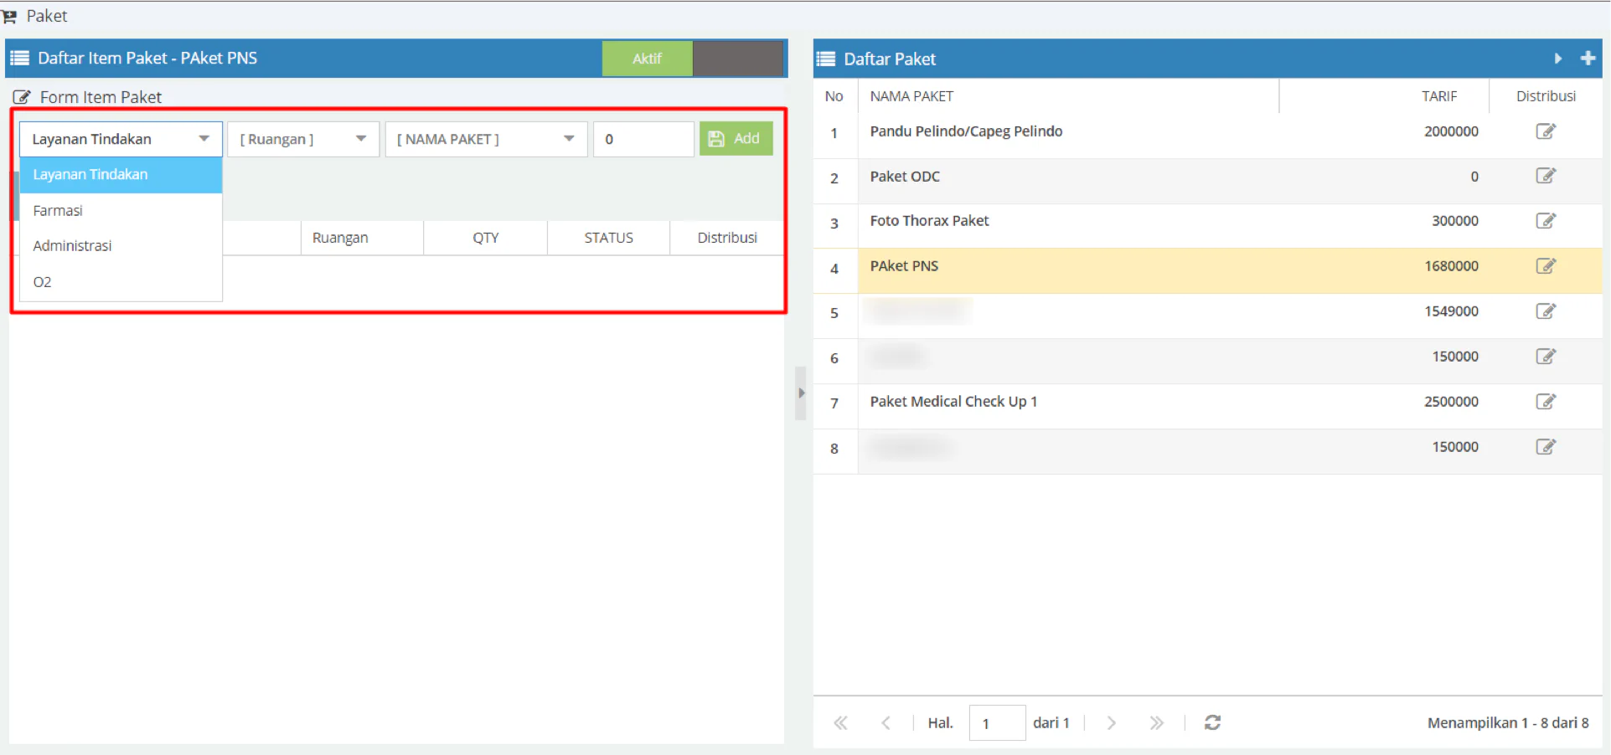
Task: Open edit distribusi icon for Paket Medical Check Up 1
Action: [x=1545, y=402]
